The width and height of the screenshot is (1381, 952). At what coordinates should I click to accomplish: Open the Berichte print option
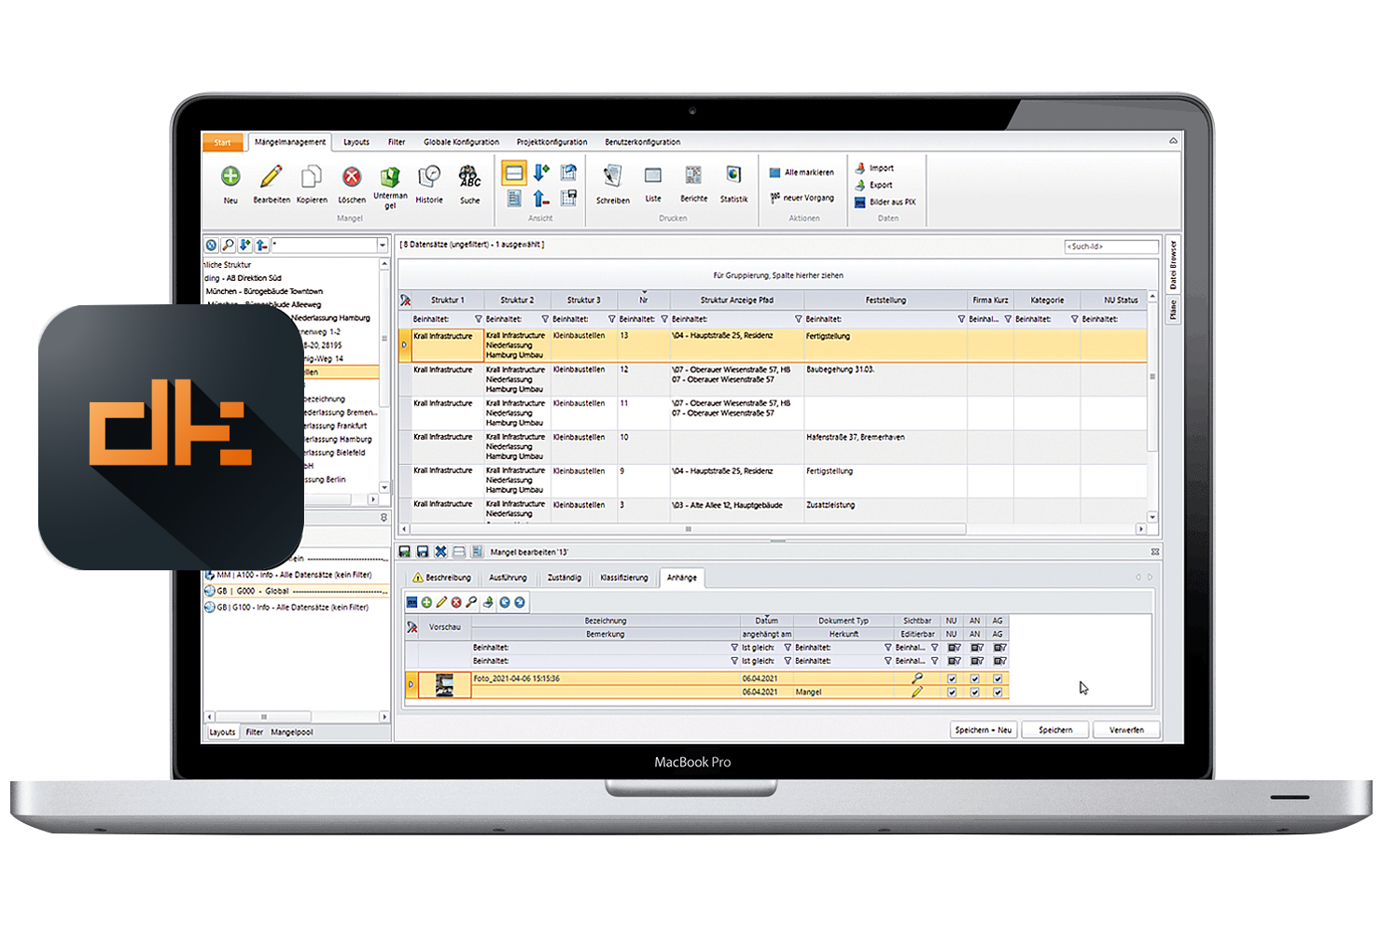coord(693,175)
